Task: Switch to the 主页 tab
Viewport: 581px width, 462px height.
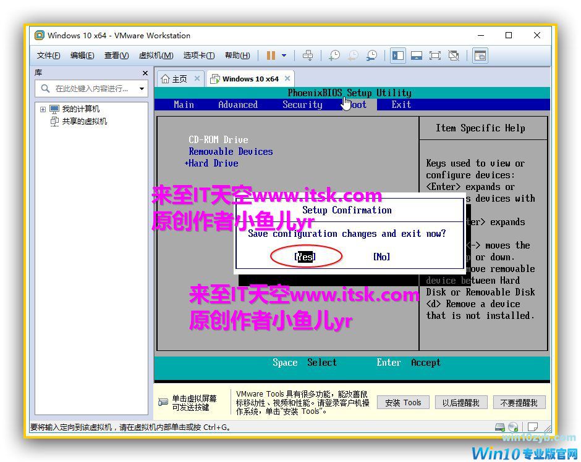Action: click(x=174, y=79)
